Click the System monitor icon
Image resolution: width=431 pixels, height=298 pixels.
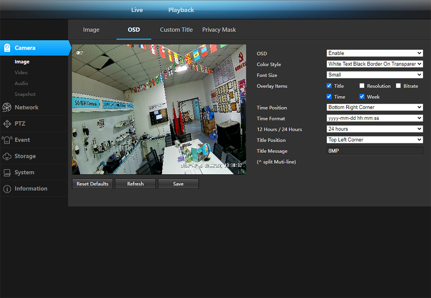tap(7, 173)
